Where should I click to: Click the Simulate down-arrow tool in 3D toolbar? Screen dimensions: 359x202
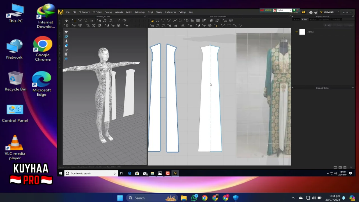pyautogui.click(x=66, y=21)
